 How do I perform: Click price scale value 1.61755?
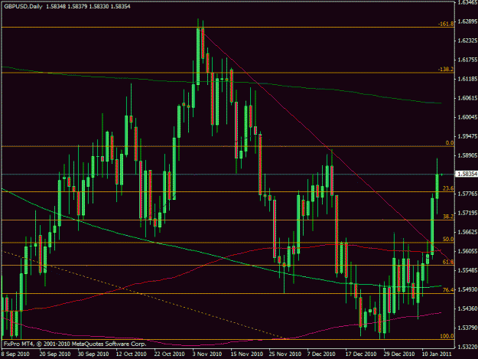tap(467, 60)
